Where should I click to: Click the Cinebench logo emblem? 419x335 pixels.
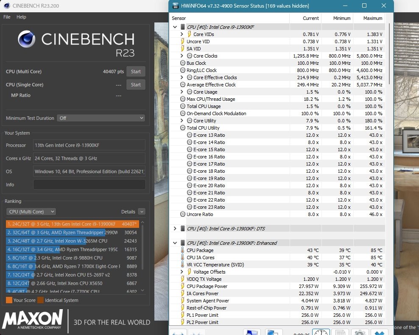26,39
